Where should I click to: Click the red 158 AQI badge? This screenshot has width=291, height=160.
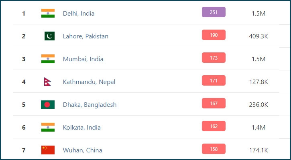214,149
